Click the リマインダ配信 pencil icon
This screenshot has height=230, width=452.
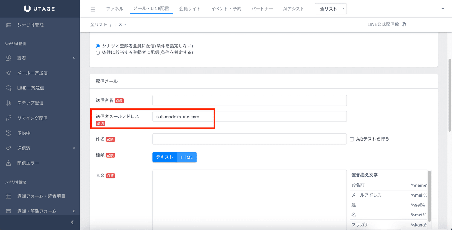coord(9,118)
